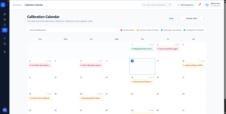Image resolution: width=226 pixels, height=114 pixels.
Task: Click the October 2026 month label
Action: pos(192,18)
